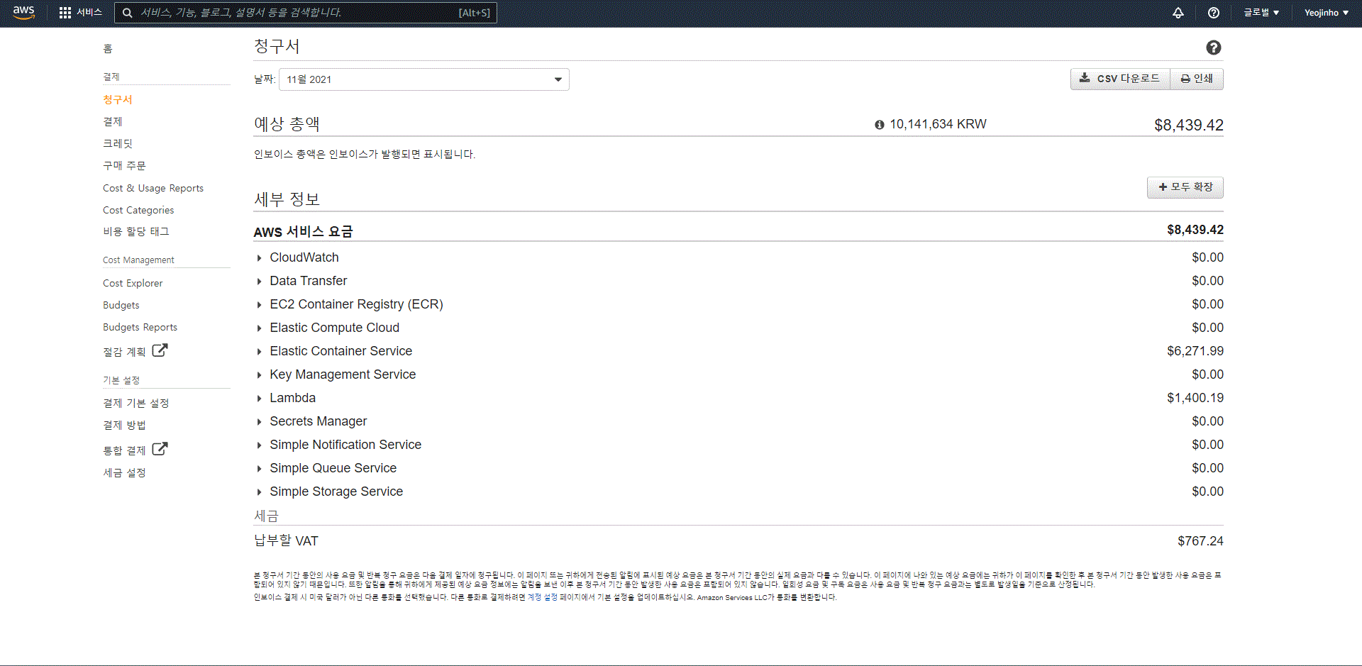Expand the Data Transfer row

(259, 282)
